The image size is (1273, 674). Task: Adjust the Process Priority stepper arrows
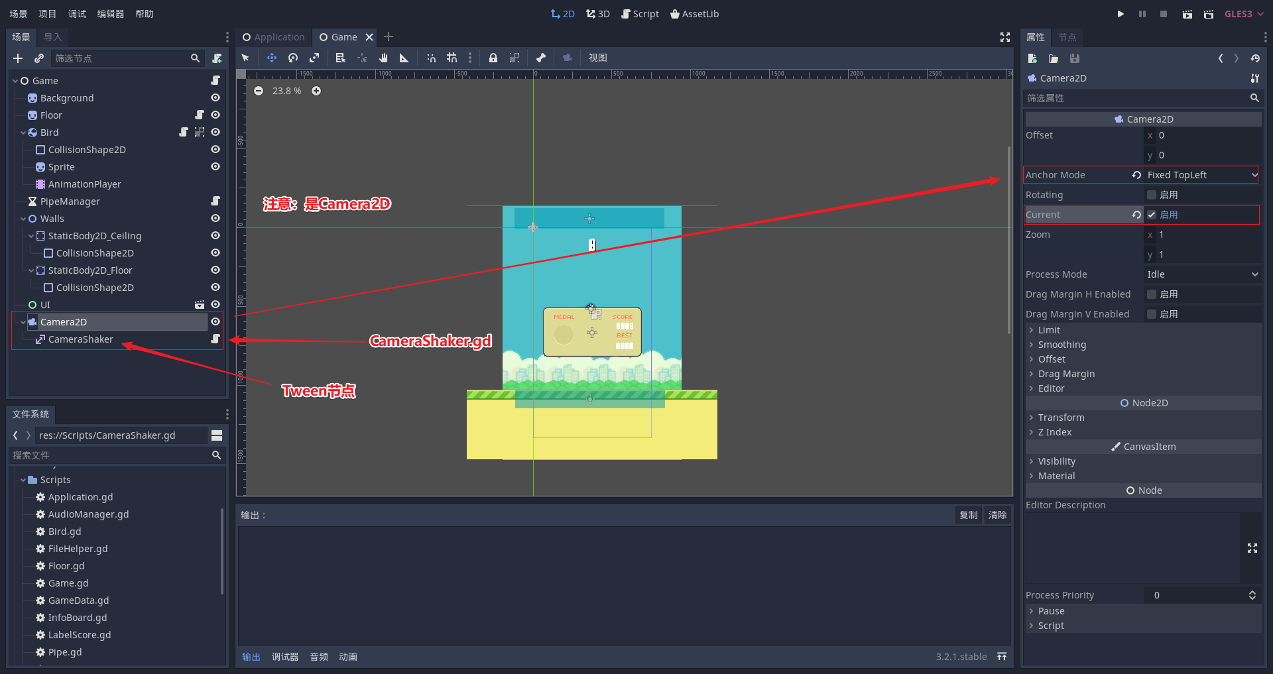[1252, 595]
